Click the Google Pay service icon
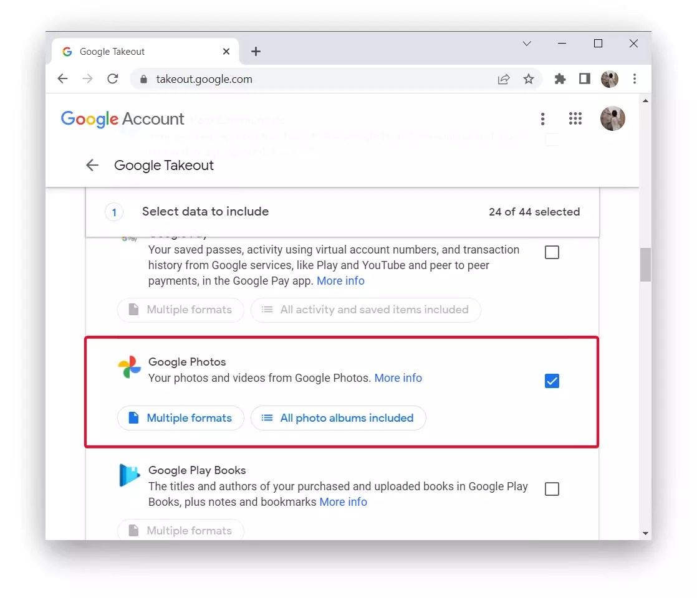697x598 pixels. coord(129,237)
